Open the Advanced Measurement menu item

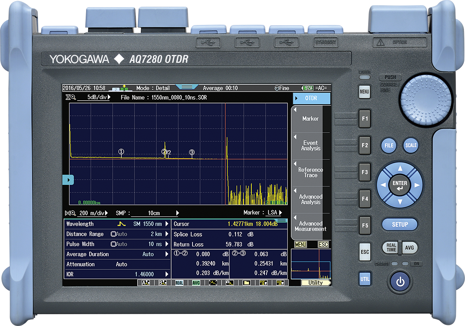click(310, 226)
